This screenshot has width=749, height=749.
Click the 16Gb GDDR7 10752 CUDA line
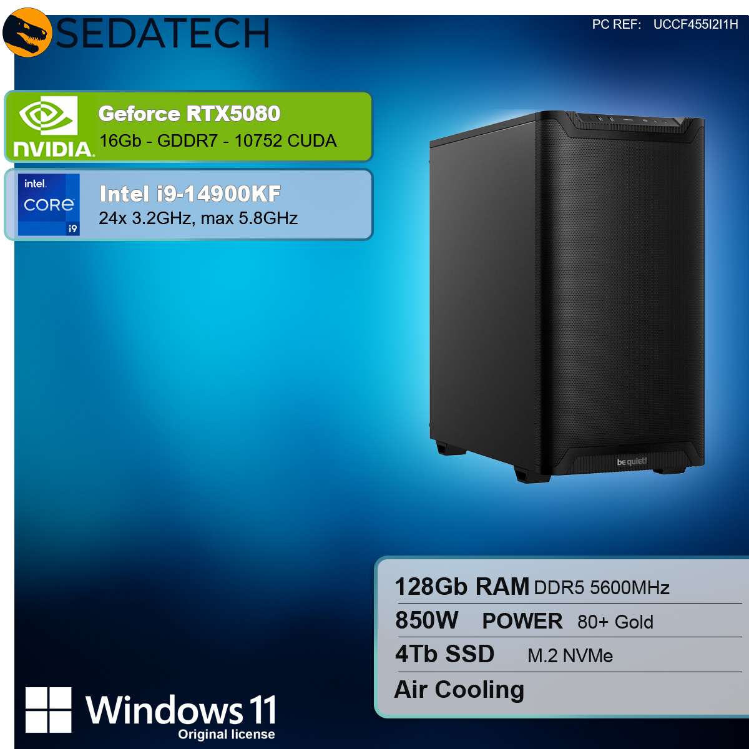coord(218,141)
